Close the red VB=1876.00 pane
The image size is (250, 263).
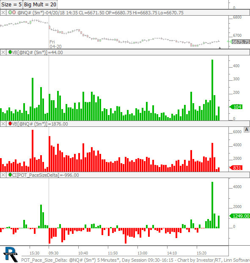(x=3, y=124)
